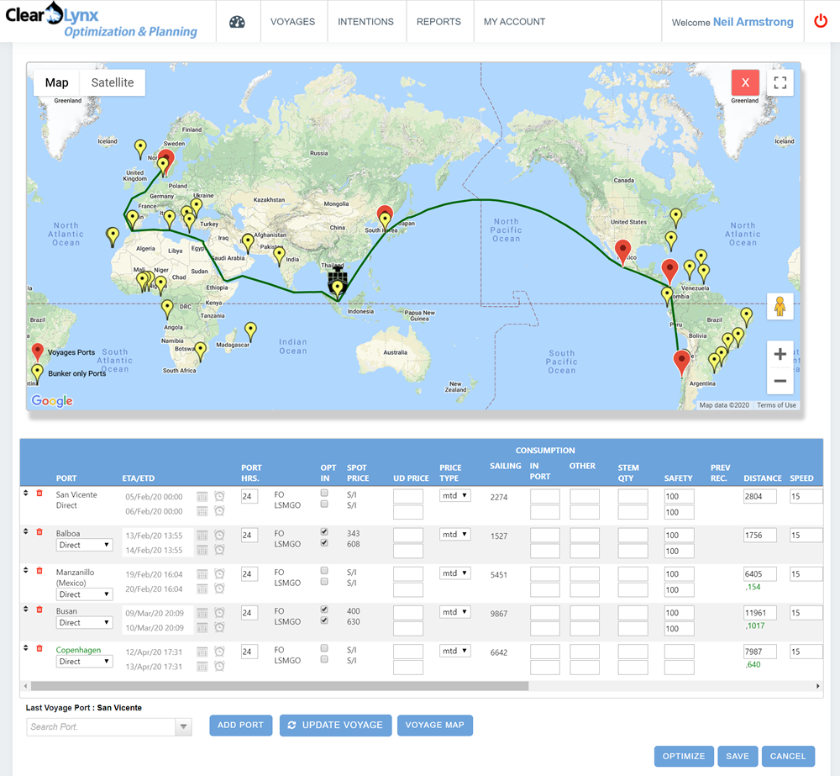Image resolution: width=840 pixels, height=776 pixels.
Task: Uncheck FO opt-in for Balboa
Action: click(324, 531)
